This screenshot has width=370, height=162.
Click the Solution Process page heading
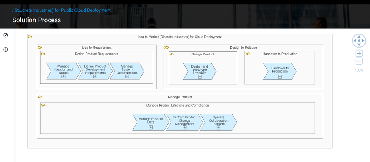click(x=37, y=20)
